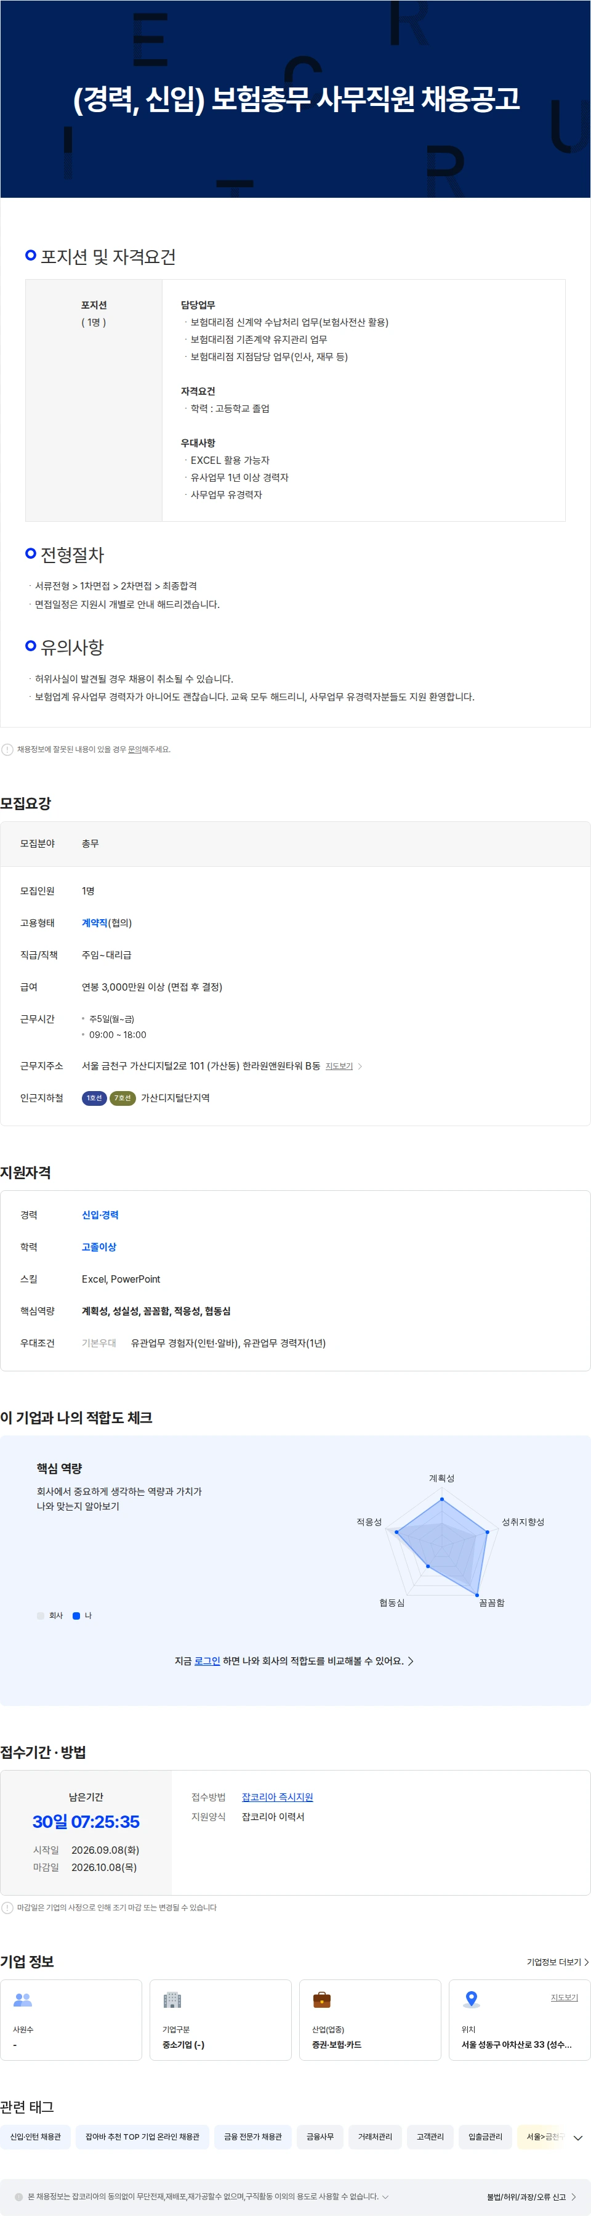This screenshot has height=2216, width=591.
Task: Select the 서울>금천구 tag
Action: [542, 2137]
